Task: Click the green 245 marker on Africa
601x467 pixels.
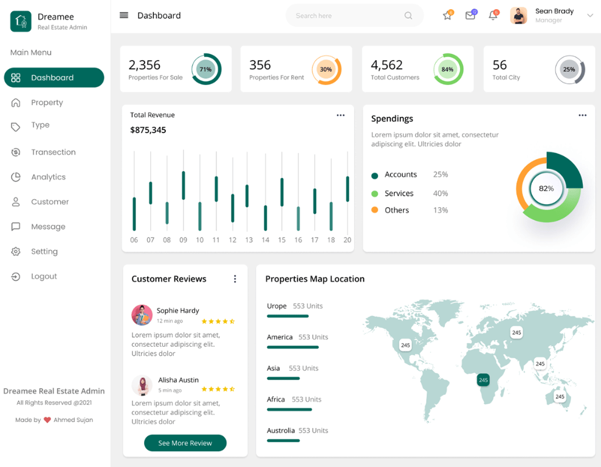Action: click(483, 380)
